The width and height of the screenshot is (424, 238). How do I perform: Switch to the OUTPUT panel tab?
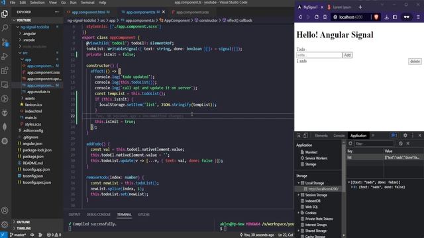click(x=74, y=214)
